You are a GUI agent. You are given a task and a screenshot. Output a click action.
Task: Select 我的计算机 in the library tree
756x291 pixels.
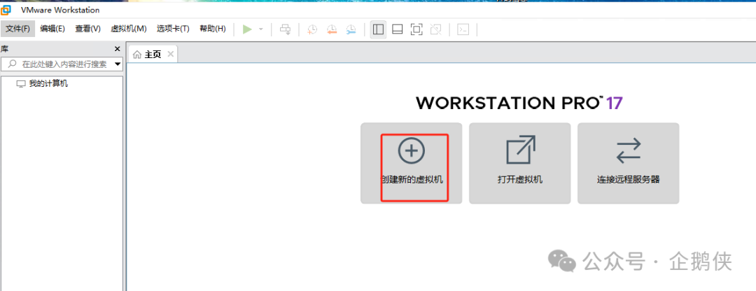point(48,84)
